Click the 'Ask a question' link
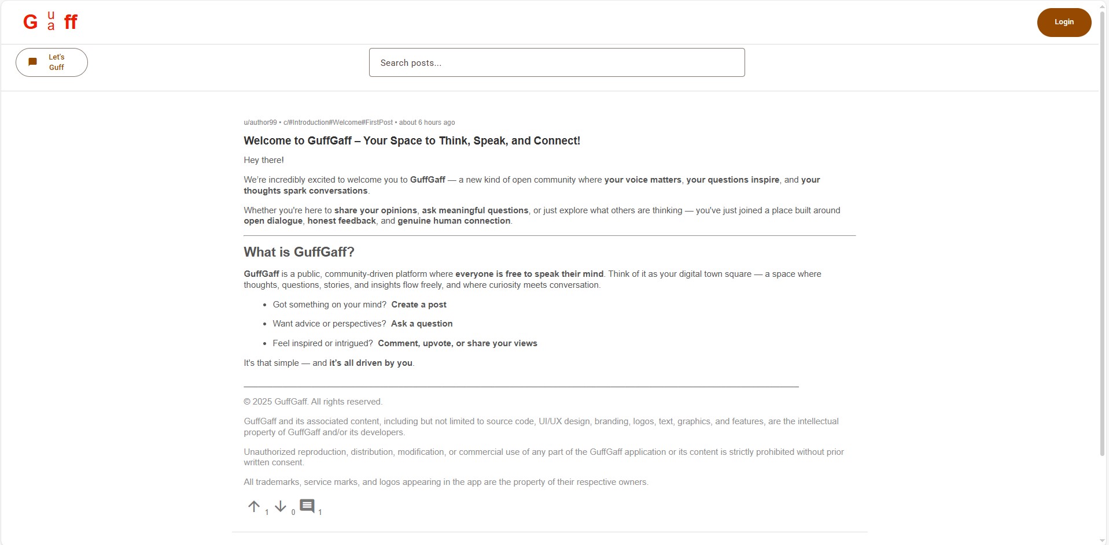 (x=421, y=324)
